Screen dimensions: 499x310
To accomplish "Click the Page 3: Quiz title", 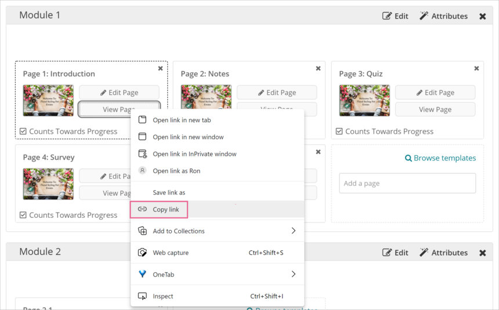I will [360, 74].
